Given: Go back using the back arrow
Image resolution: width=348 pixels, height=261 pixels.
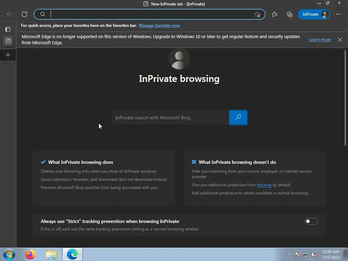Looking at the screenshot, I should [x=9, y=14].
